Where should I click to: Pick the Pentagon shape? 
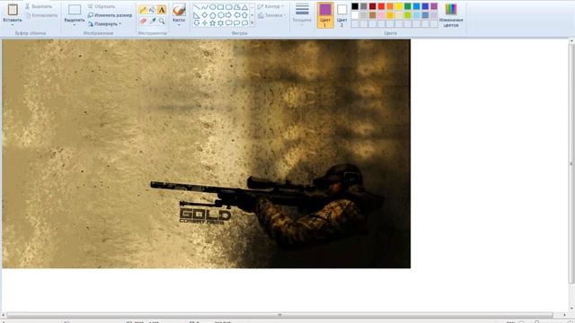click(x=213, y=15)
